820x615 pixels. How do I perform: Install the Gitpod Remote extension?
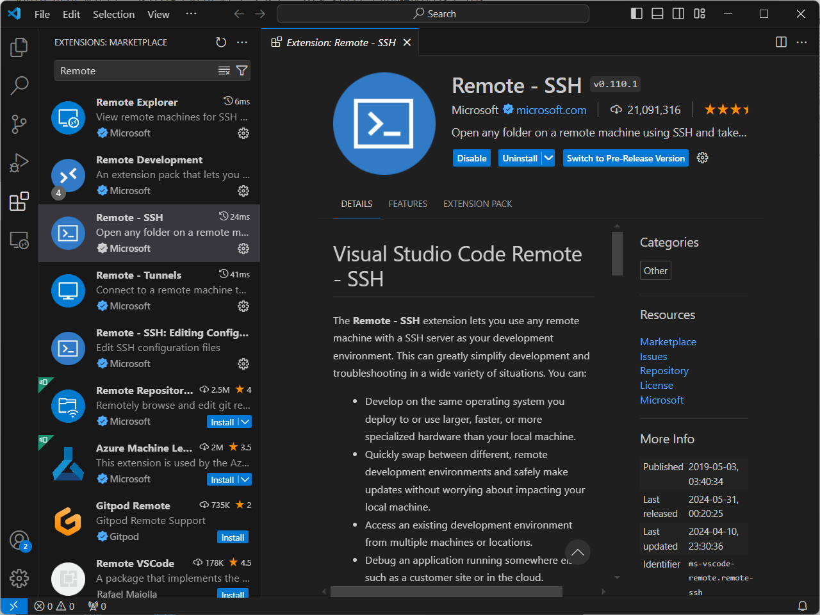[x=233, y=537]
